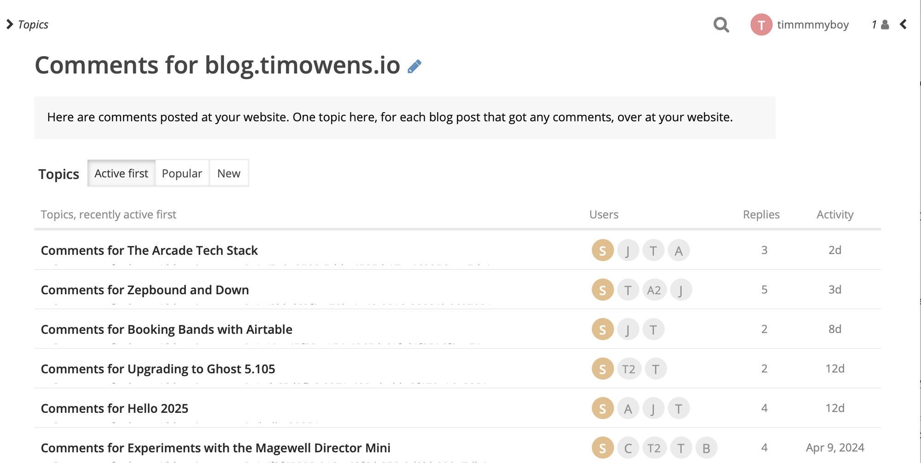The height and width of the screenshot is (463, 921).
Task: Click the T2 avatar on Ghost 5.105 row
Action: click(x=629, y=369)
